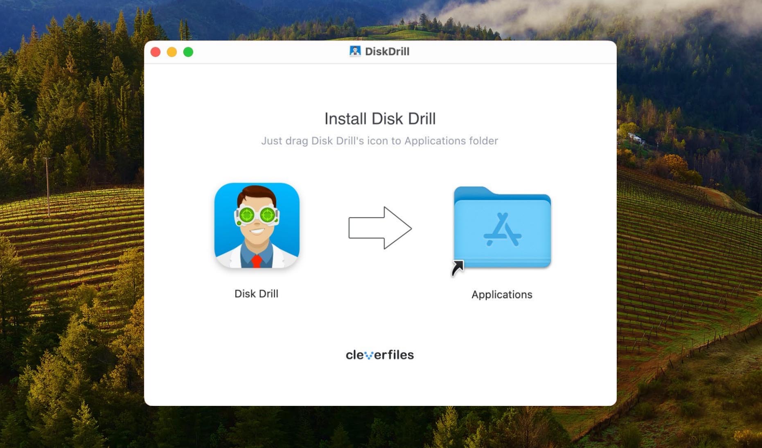Click the red close button
This screenshot has width=762, height=448.
coord(156,52)
